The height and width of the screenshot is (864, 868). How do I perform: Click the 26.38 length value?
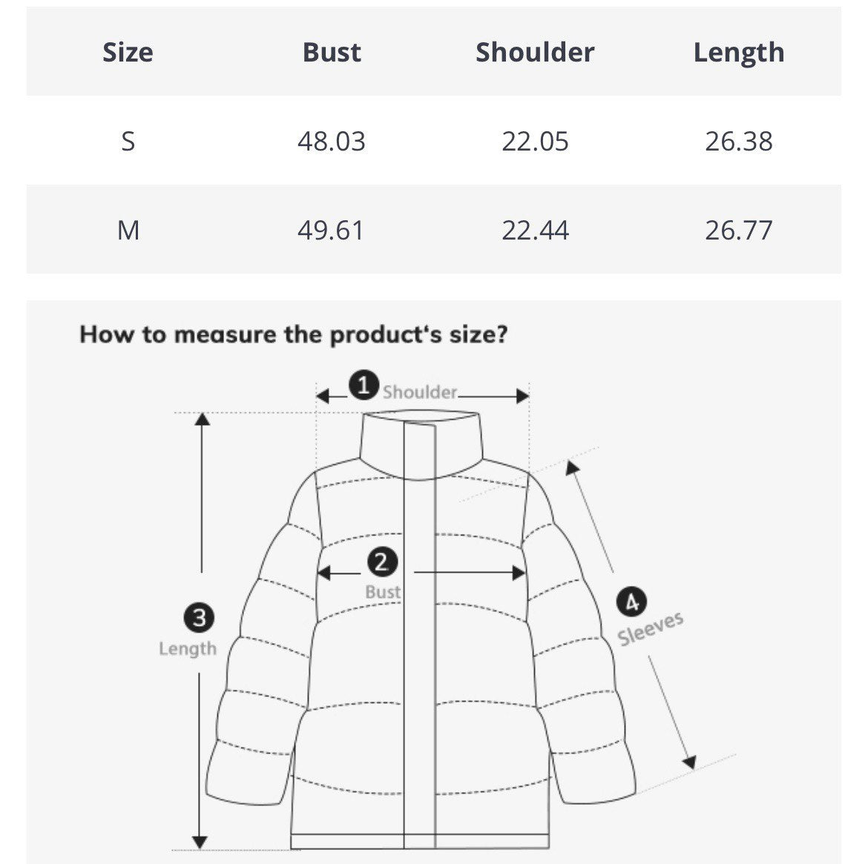tap(739, 141)
